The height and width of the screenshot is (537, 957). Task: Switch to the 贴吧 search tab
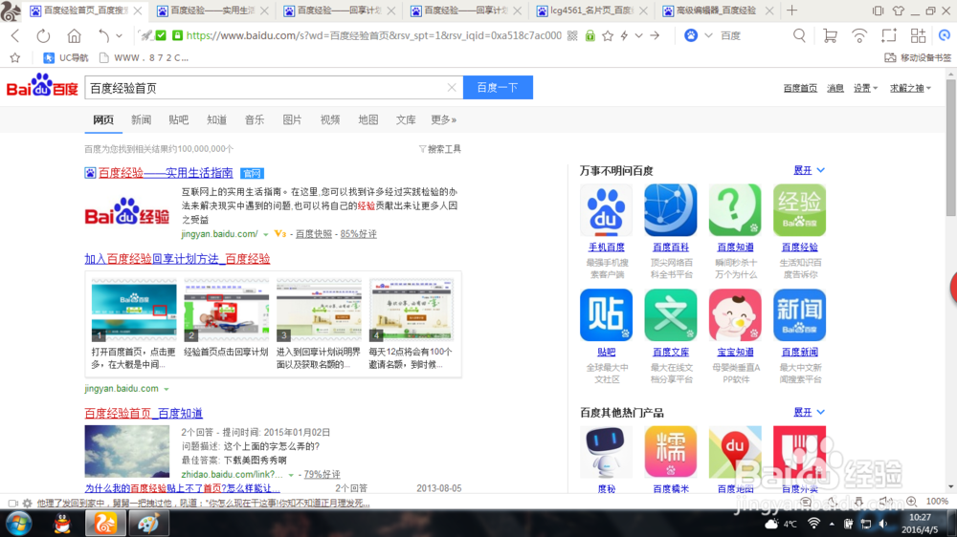click(179, 120)
